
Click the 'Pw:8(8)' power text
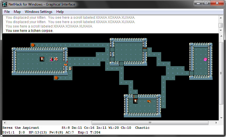click(56, 132)
